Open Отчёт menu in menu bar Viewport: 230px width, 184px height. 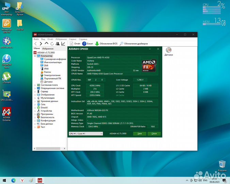click(x=50, y=39)
